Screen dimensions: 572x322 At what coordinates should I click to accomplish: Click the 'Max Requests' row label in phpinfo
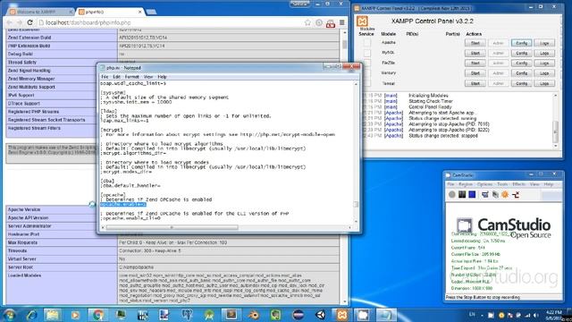[22, 242]
